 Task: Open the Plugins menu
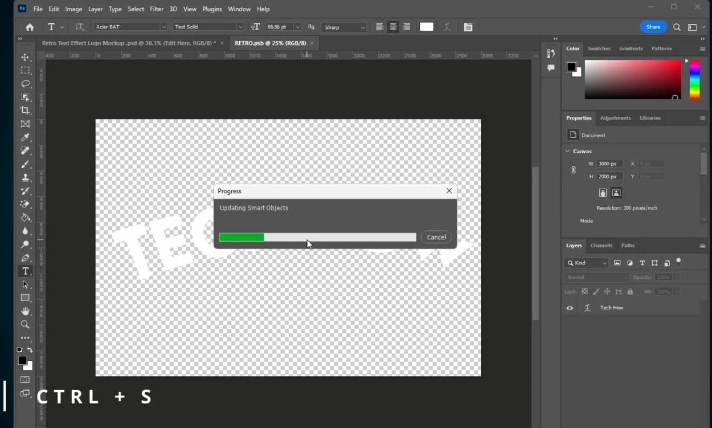tap(212, 9)
